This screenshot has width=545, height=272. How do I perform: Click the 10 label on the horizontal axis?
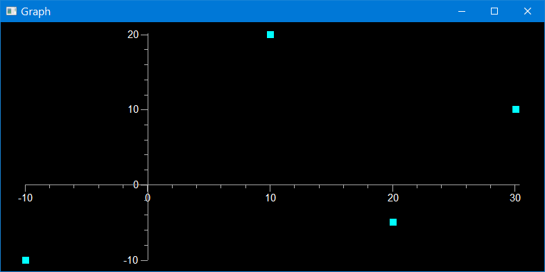click(x=270, y=198)
